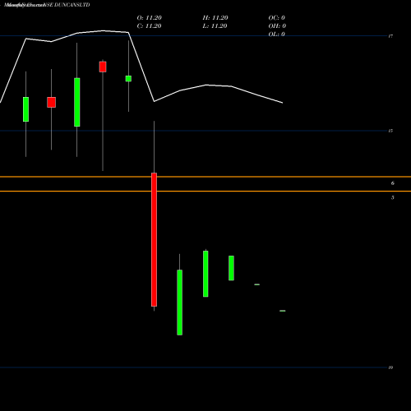
Task: Click the 15 price axis label
Action: click(390, 131)
